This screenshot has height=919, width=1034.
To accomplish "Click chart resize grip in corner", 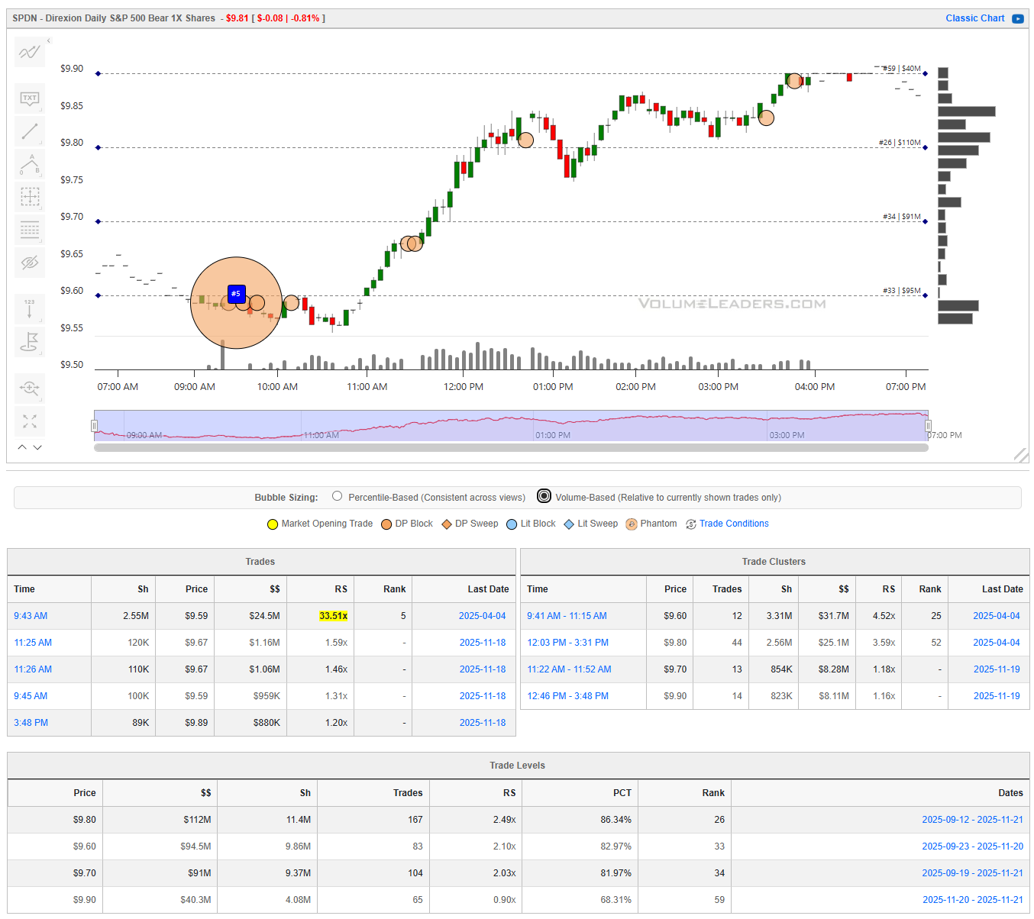I will [x=1021, y=455].
